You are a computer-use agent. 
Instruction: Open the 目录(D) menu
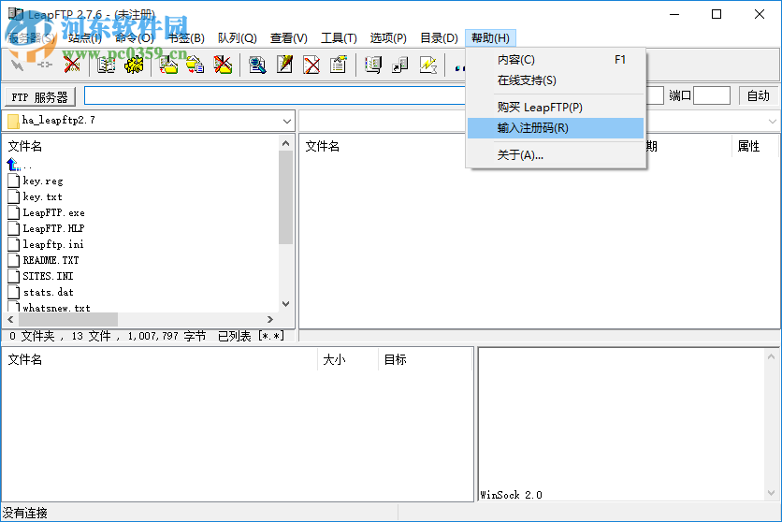(x=439, y=38)
